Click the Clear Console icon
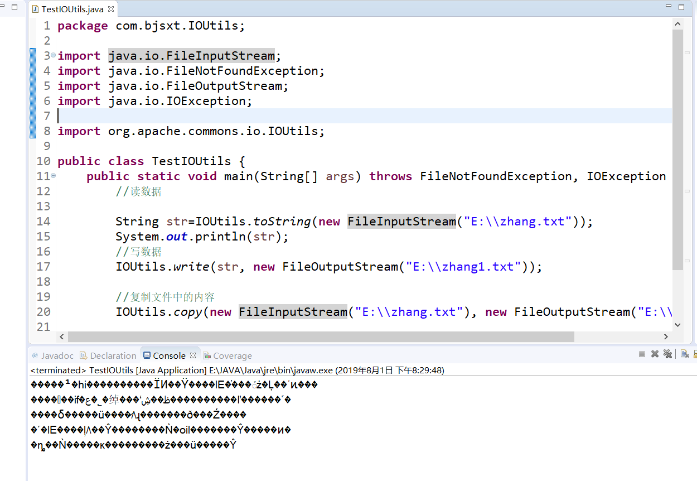 [x=684, y=354]
